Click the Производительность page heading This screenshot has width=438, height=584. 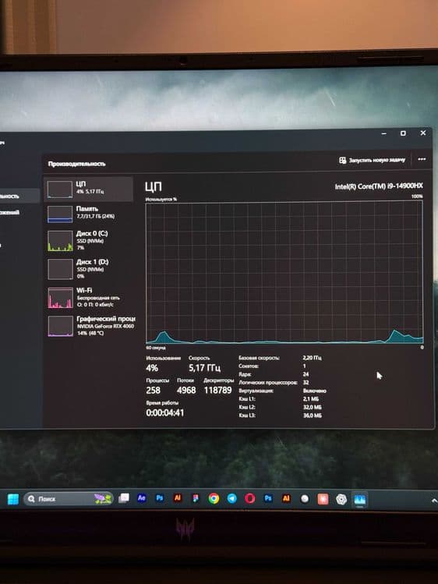[76, 164]
